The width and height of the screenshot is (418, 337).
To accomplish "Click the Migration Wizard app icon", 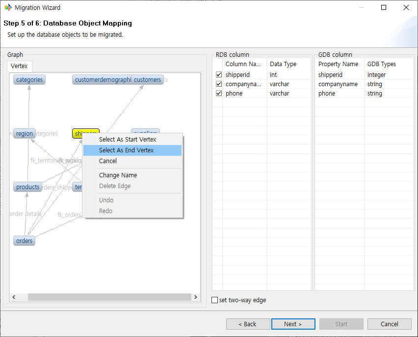I will coord(8,8).
